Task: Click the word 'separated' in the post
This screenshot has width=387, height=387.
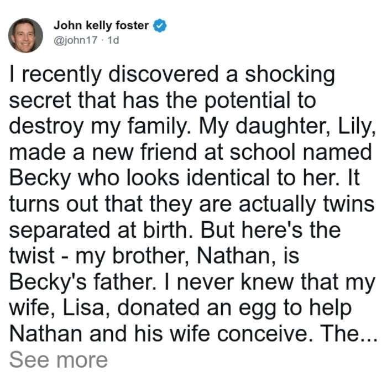Action: [x=60, y=231]
